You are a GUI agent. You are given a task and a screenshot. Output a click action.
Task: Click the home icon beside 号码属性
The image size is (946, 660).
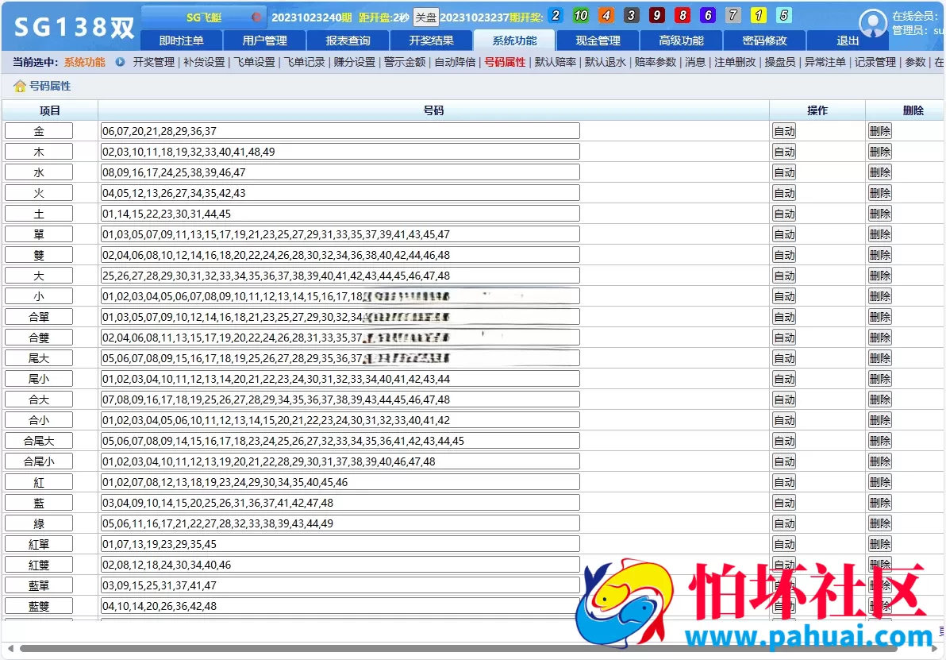pyautogui.click(x=19, y=87)
